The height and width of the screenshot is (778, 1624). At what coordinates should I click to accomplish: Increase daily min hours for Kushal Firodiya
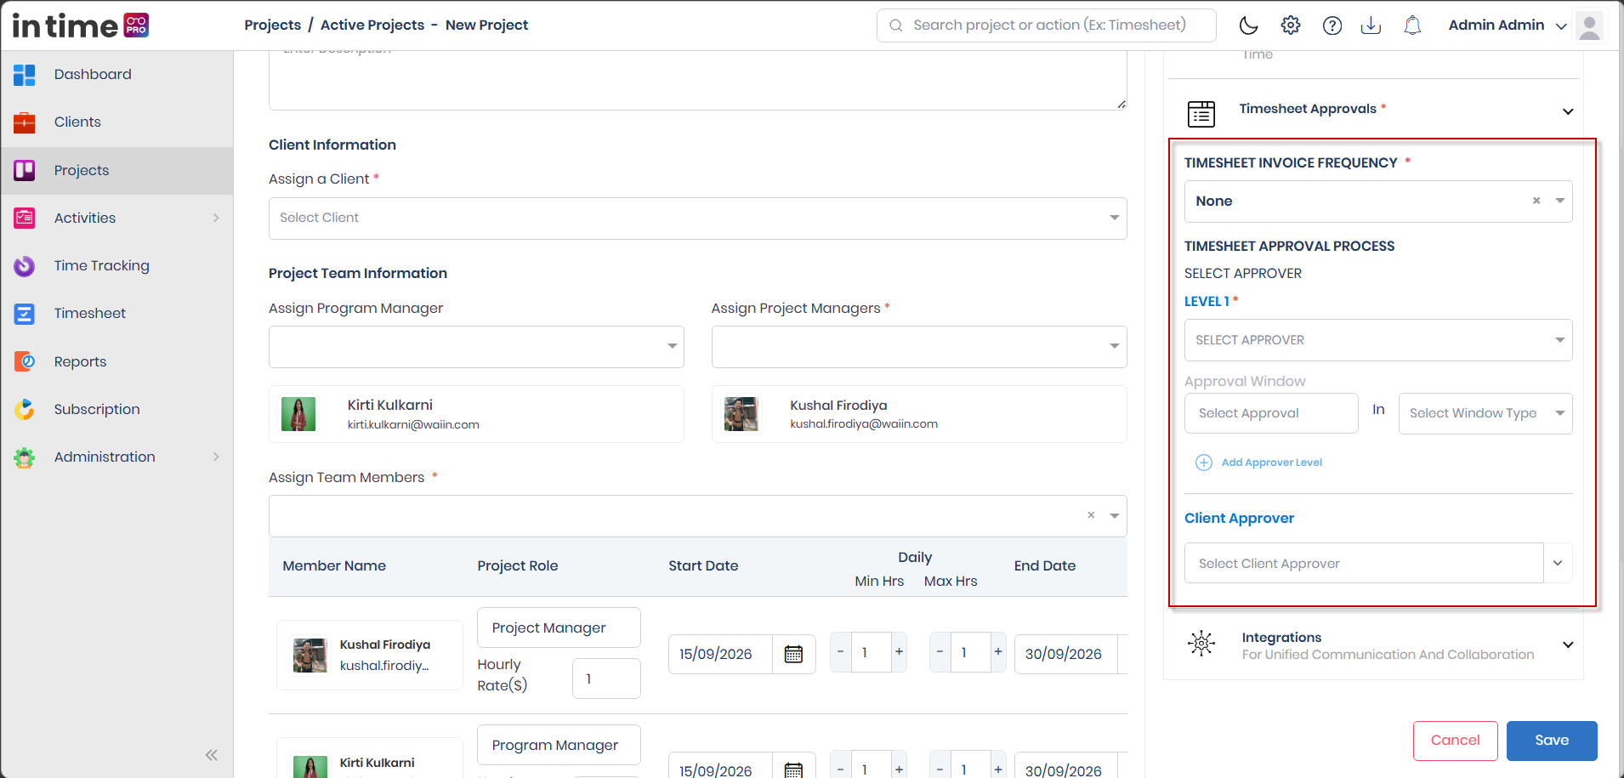click(x=899, y=652)
